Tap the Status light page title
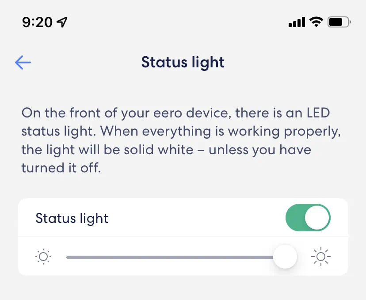This screenshot has height=300, width=366. pos(183,62)
